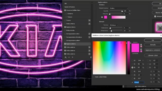Click the plus icon beside Sovrapposizione colore
The width and height of the screenshot is (162, 91).
pyautogui.click(x=89, y=34)
